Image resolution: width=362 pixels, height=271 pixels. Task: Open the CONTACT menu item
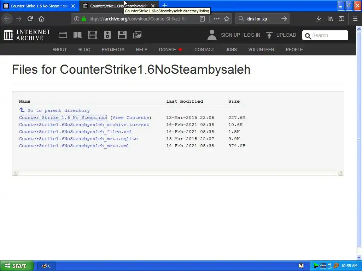[204, 49]
